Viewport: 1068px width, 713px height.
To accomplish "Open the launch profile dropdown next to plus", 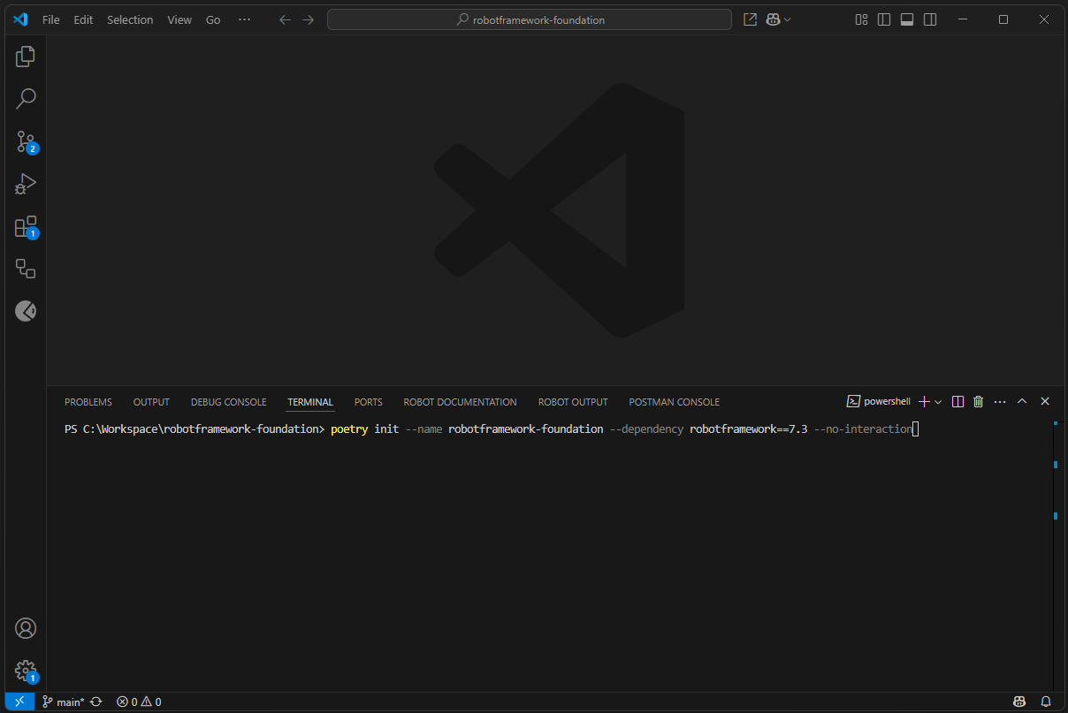I will pyautogui.click(x=938, y=402).
